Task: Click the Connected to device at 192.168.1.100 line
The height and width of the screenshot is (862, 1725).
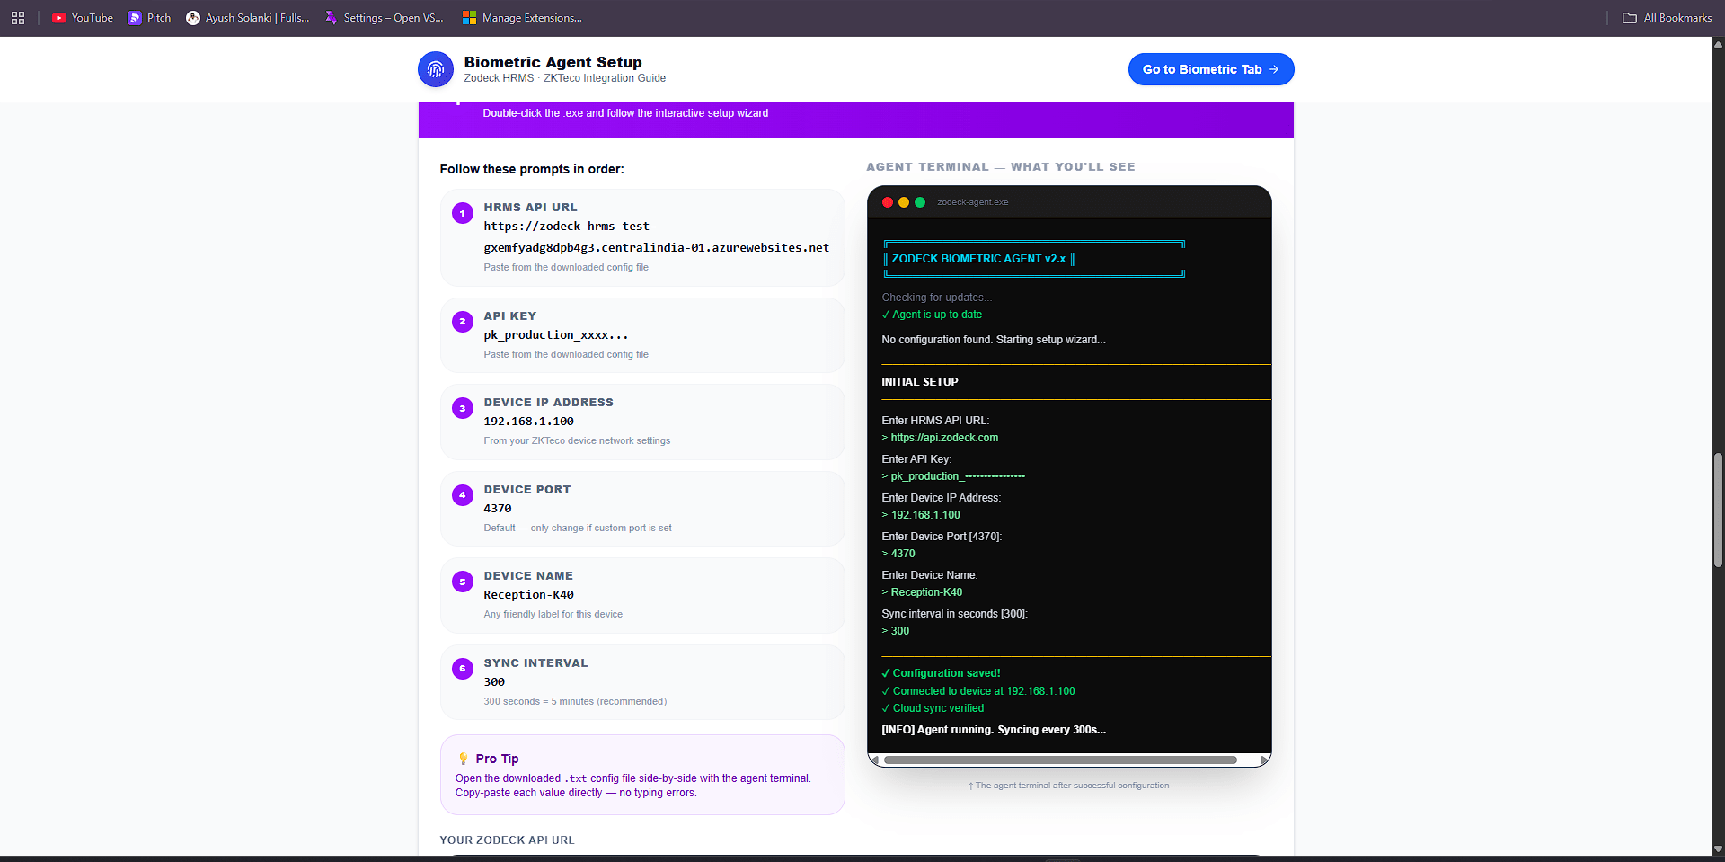Action: pos(978,691)
